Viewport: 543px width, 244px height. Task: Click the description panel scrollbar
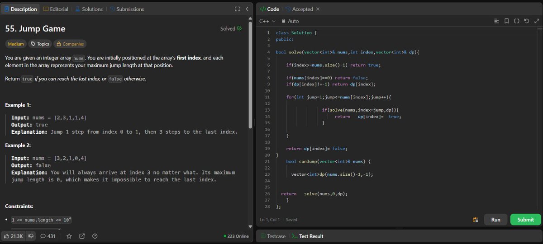click(x=251, y=75)
